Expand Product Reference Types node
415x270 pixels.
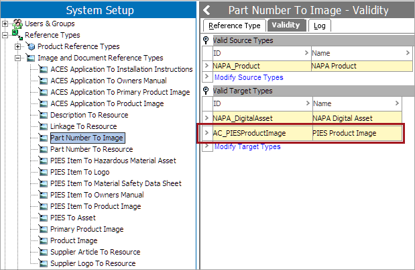(17, 47)
